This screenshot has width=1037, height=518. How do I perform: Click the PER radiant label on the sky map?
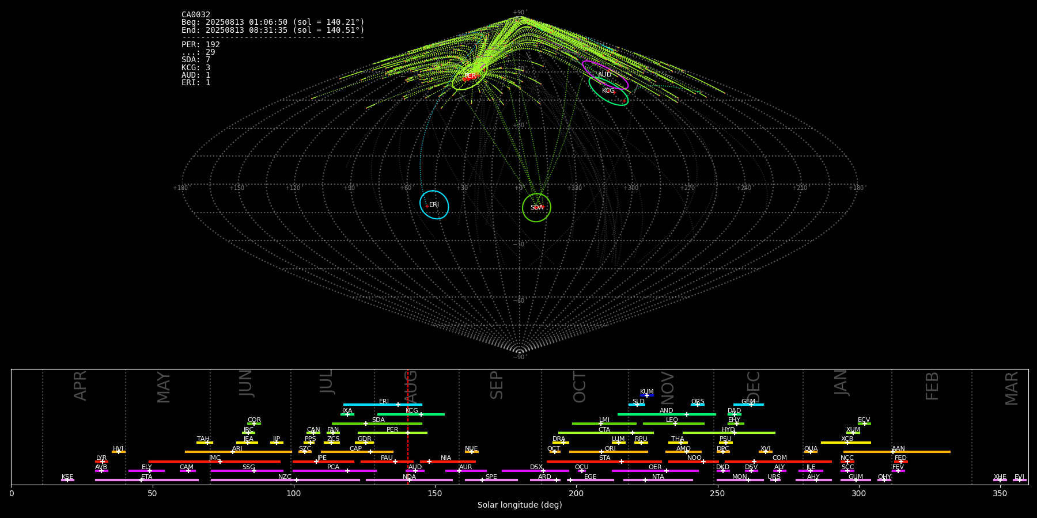[x=470, y=76]
